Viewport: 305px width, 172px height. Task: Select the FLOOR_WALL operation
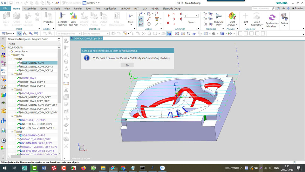[x=29, y=78]
